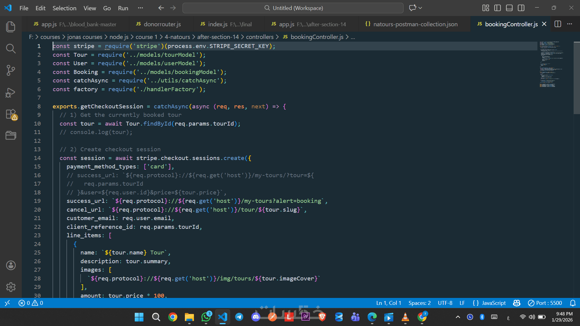Open the Source Control view
The width and height of the screenshot is (580, 326).
tap(11, 70)
